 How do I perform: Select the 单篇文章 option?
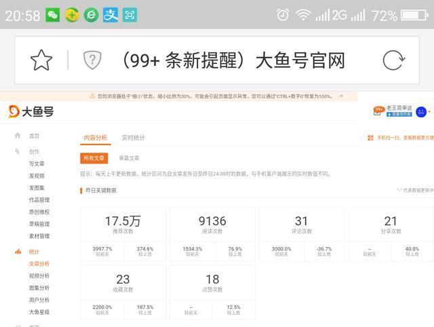pyautogui.click(x=129, y=158)
